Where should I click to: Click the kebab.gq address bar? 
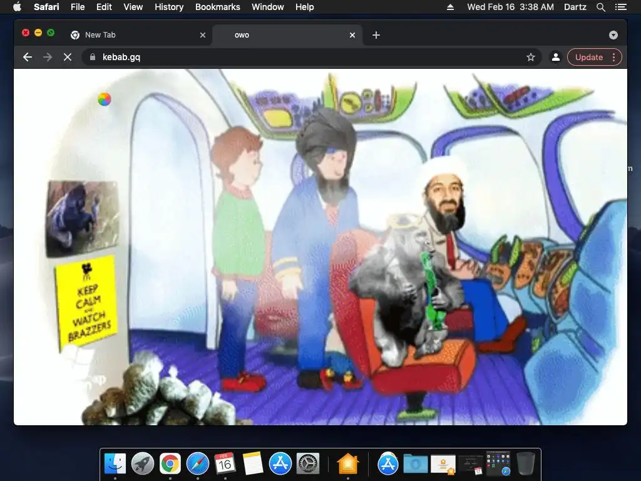[x=312, y=57]
